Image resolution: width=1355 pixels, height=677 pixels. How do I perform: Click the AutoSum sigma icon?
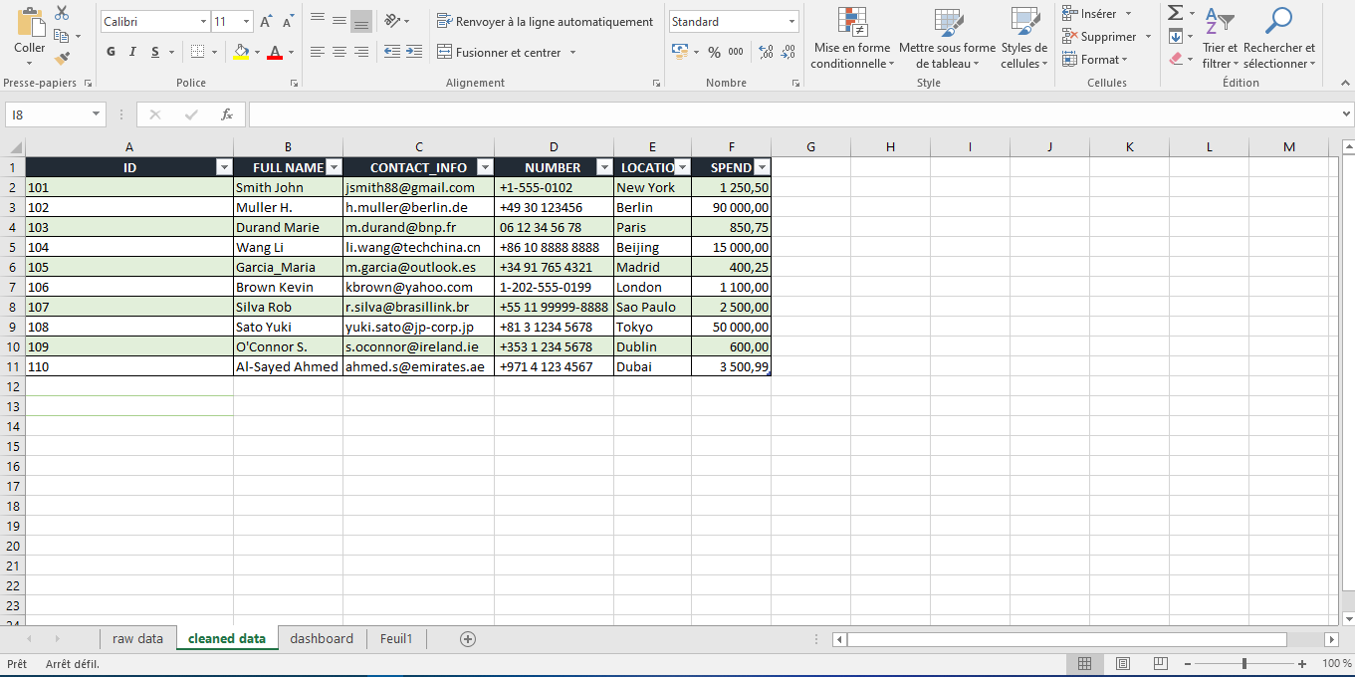pyautogui.click(x=1176, y=13)
